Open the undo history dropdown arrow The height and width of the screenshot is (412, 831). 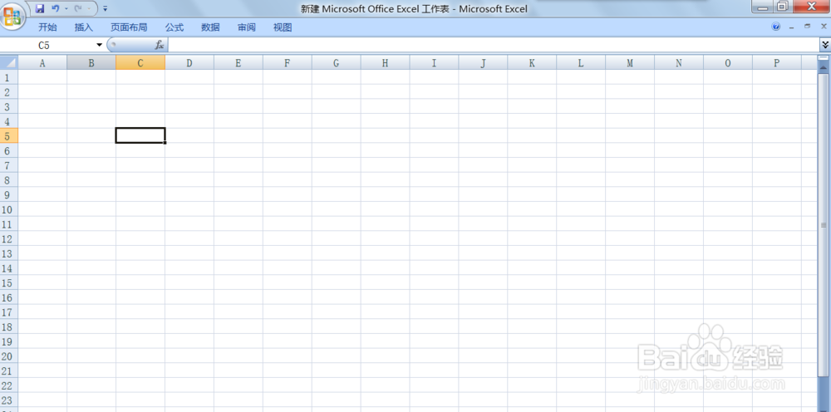[66, 9]
